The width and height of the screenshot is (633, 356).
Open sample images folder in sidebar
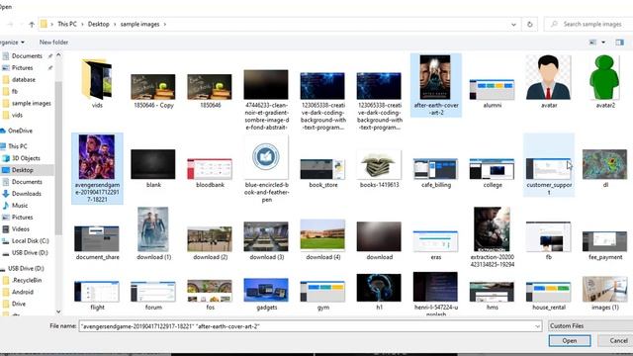31,103
